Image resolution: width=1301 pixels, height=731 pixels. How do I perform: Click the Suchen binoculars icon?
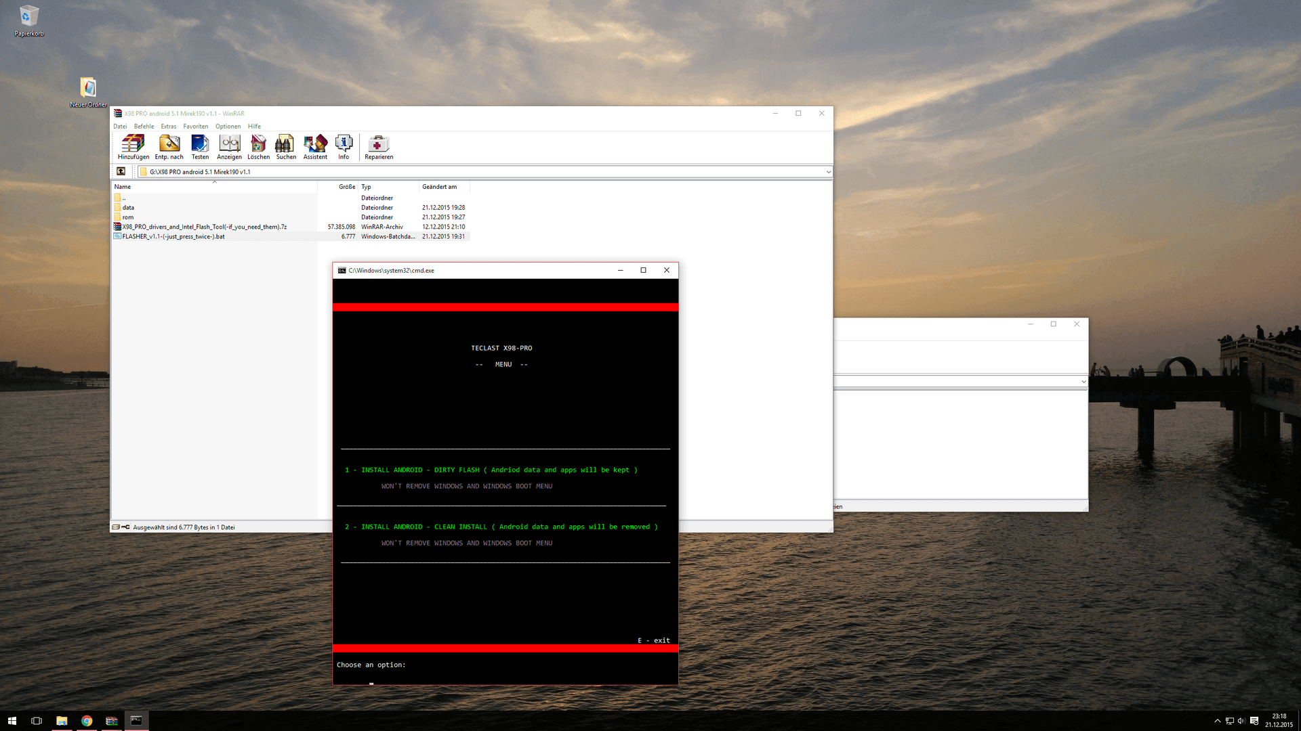(286, 147)
